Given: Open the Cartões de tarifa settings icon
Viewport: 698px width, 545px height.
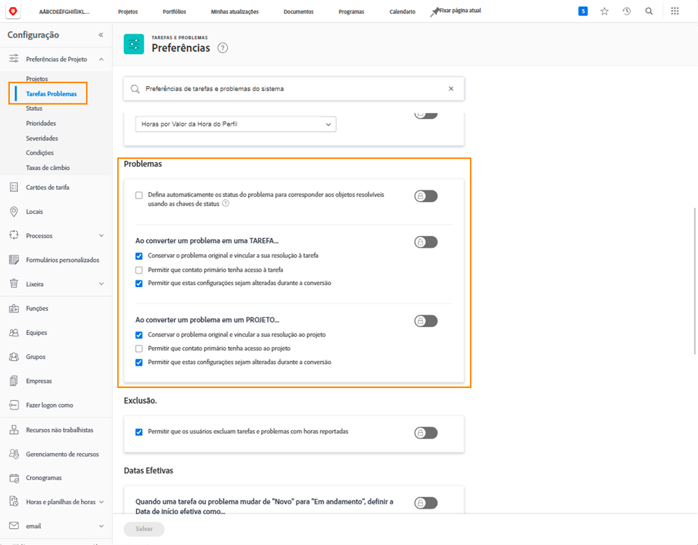Looking at the screenshot, I should [x=13, y=187].
